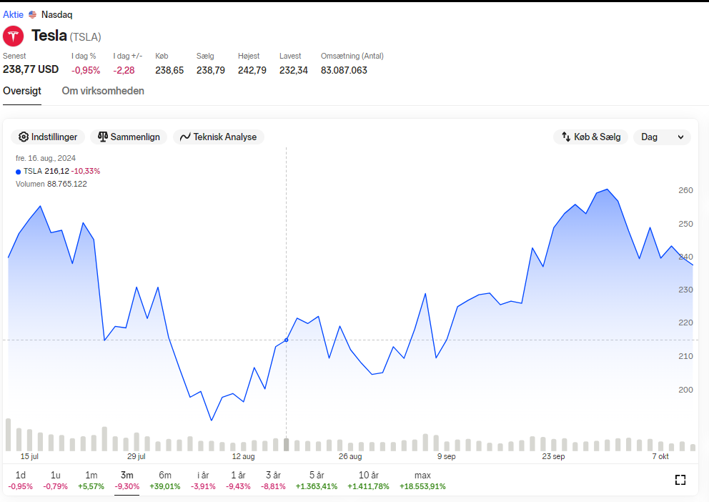Click the Lavest value 232,34

pos(294,70)
